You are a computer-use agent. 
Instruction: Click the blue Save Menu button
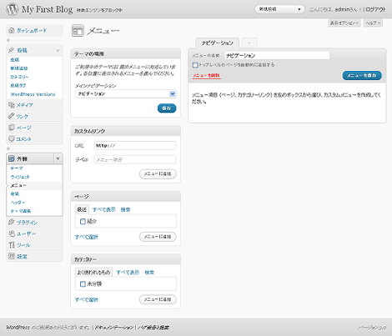[362, 75]
